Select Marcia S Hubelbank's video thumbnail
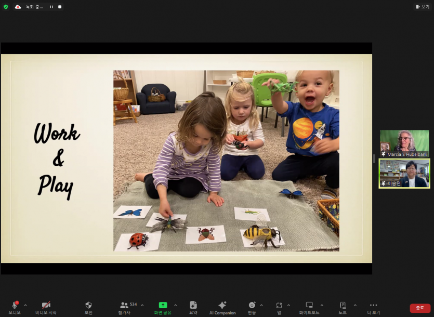The height and width of the screenshot is (317, 434). coord(404,143)
